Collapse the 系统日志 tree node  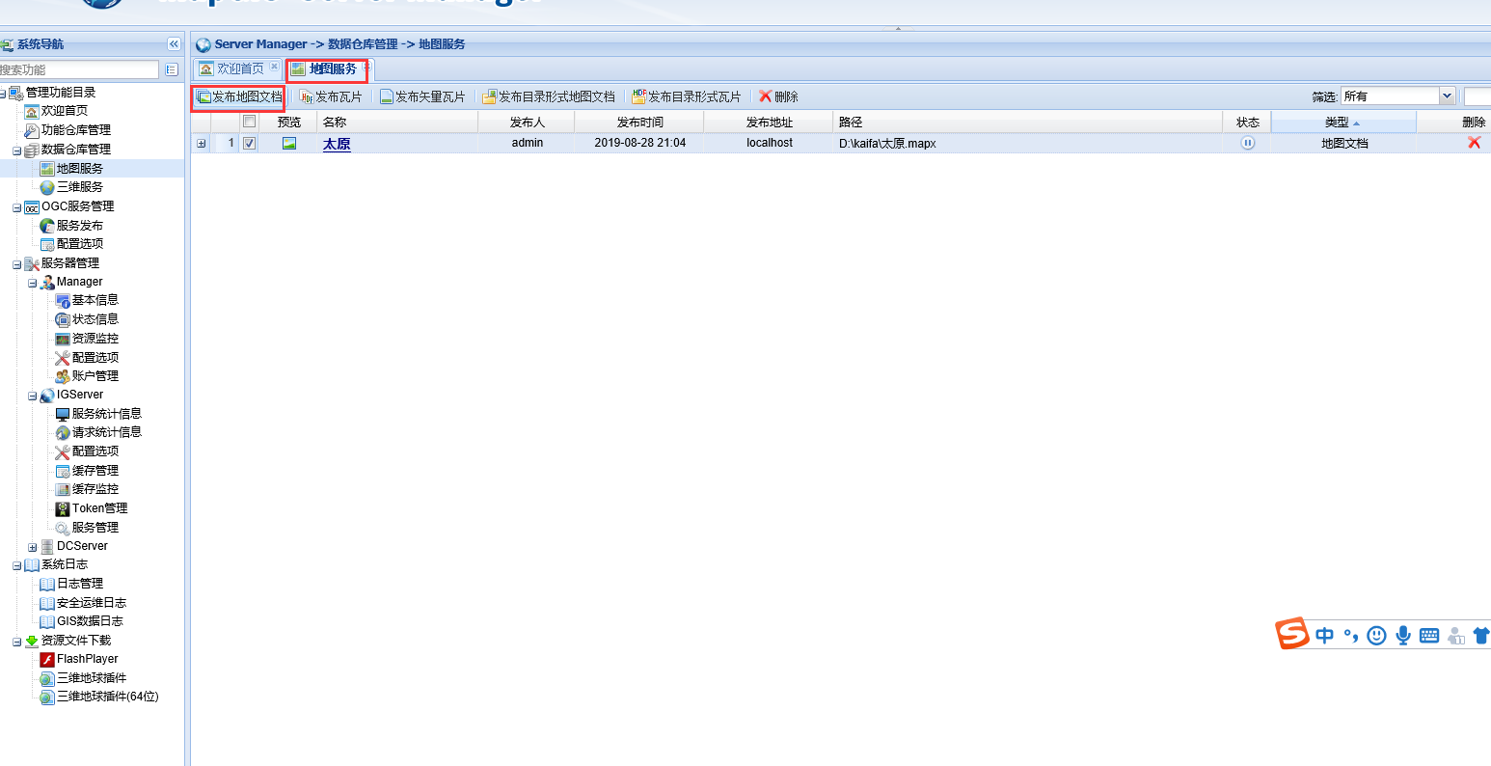tap(16, 565)
